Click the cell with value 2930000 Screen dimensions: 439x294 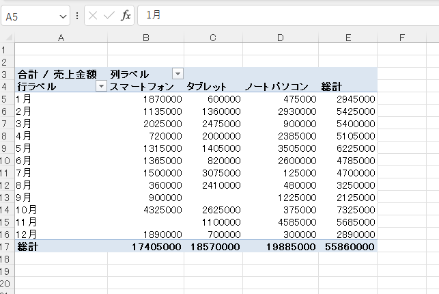(x=281, y=111)
